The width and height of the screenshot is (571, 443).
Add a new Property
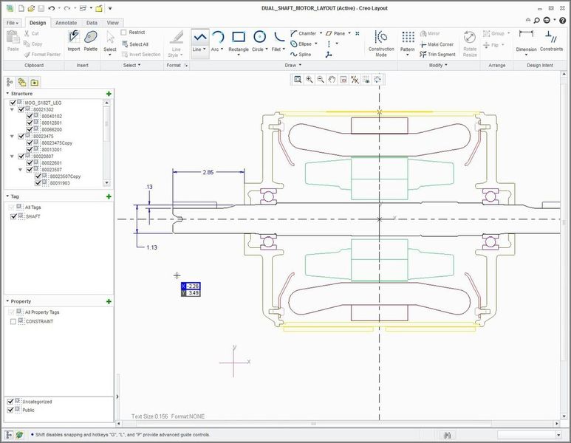coord(109,301)
